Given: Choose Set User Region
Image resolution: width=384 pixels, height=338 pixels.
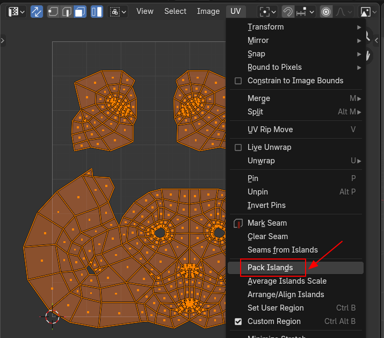Looking at the screenshot, I should (x=295, y=308).
